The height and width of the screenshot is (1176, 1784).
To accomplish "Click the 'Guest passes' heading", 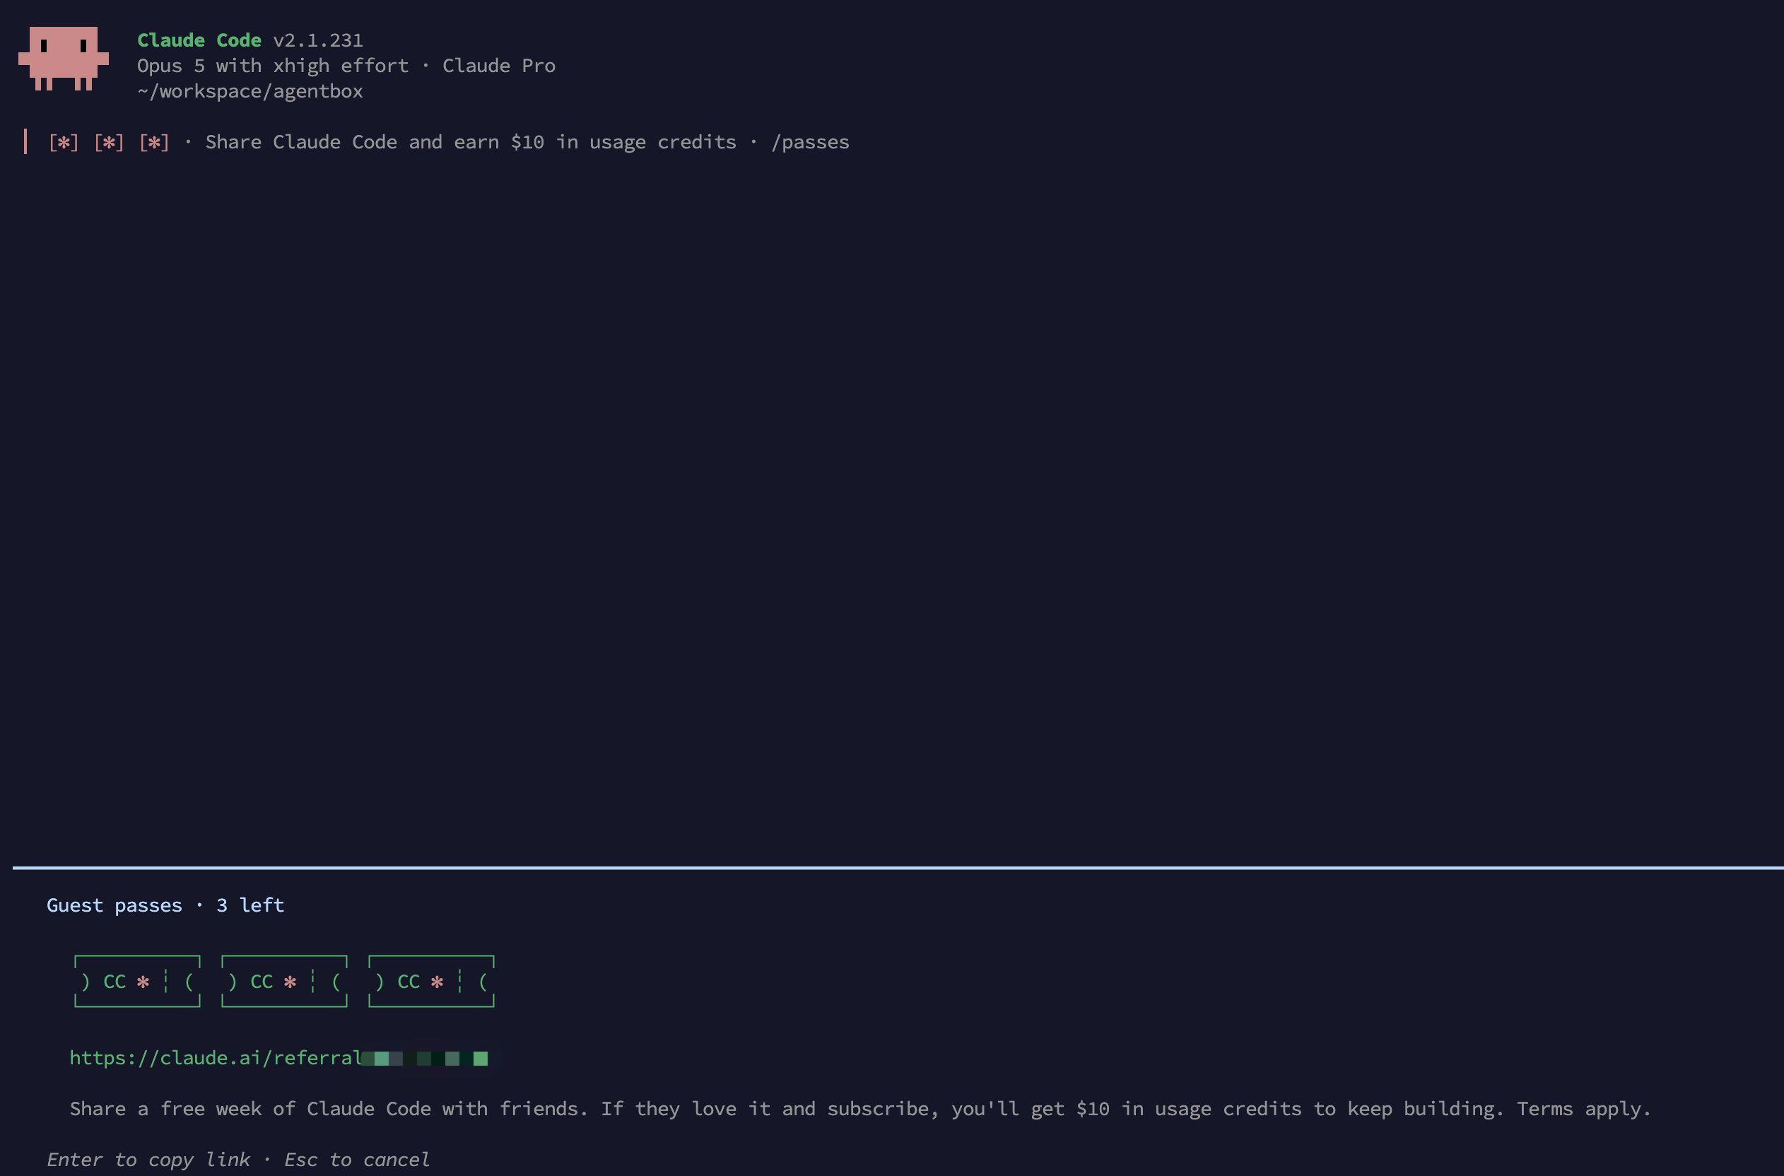I will tap(114, 905).
